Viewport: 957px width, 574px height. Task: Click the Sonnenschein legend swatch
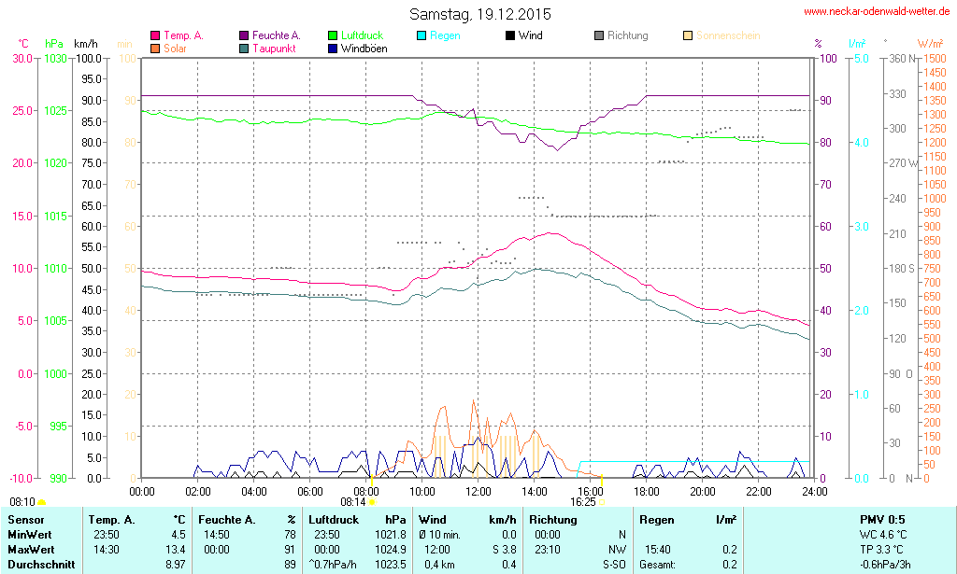tap(688, 35)
